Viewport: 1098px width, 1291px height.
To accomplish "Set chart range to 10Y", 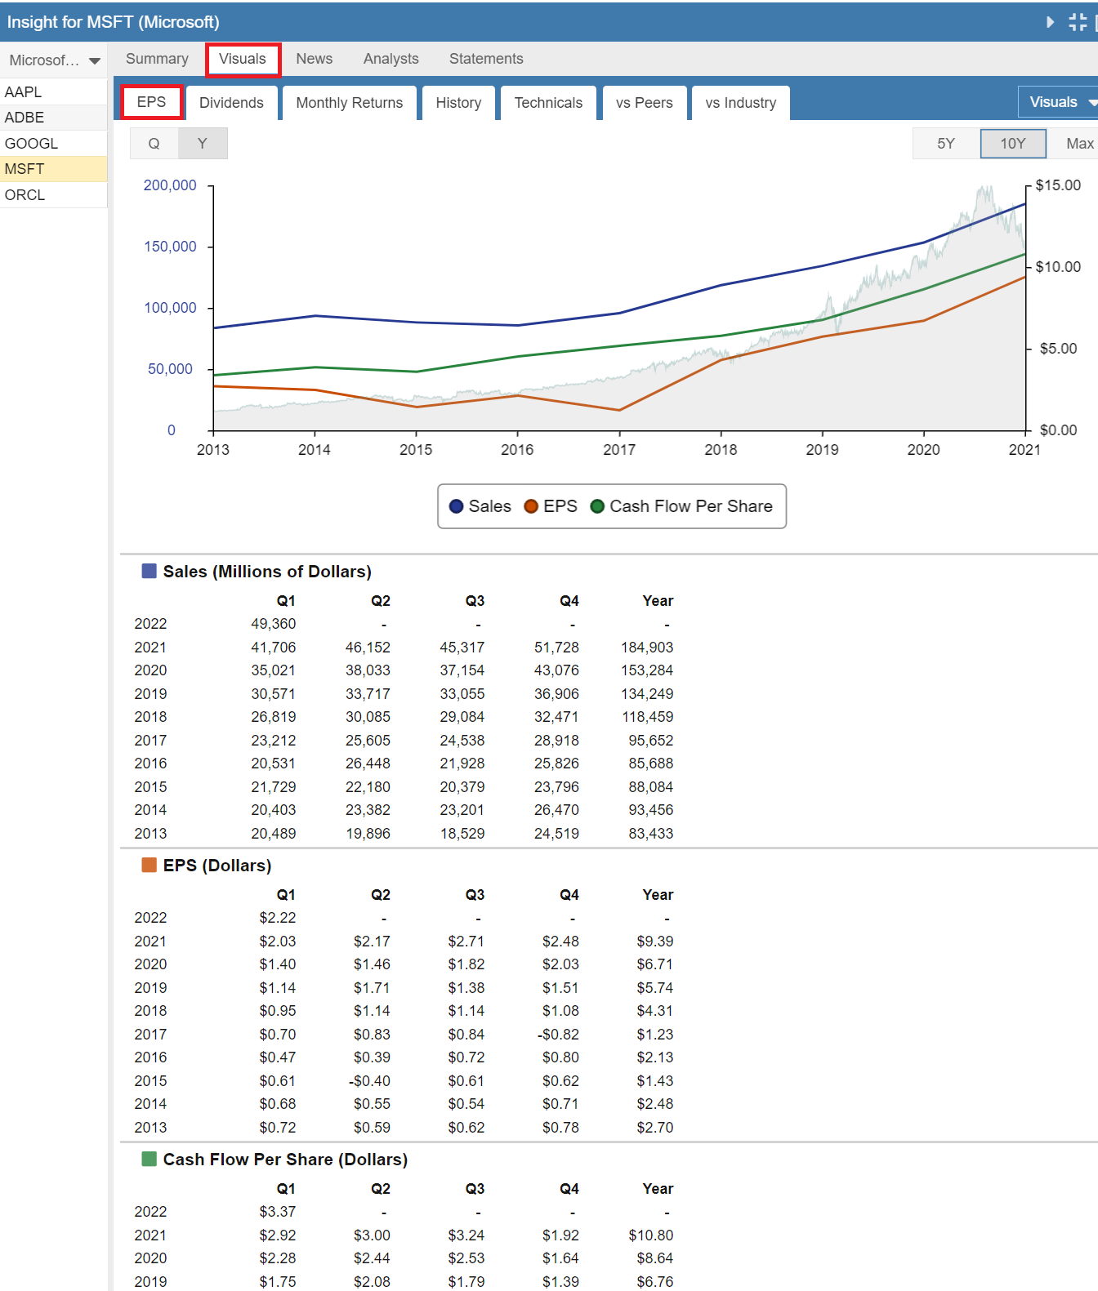I will [x=1013, y=144].
